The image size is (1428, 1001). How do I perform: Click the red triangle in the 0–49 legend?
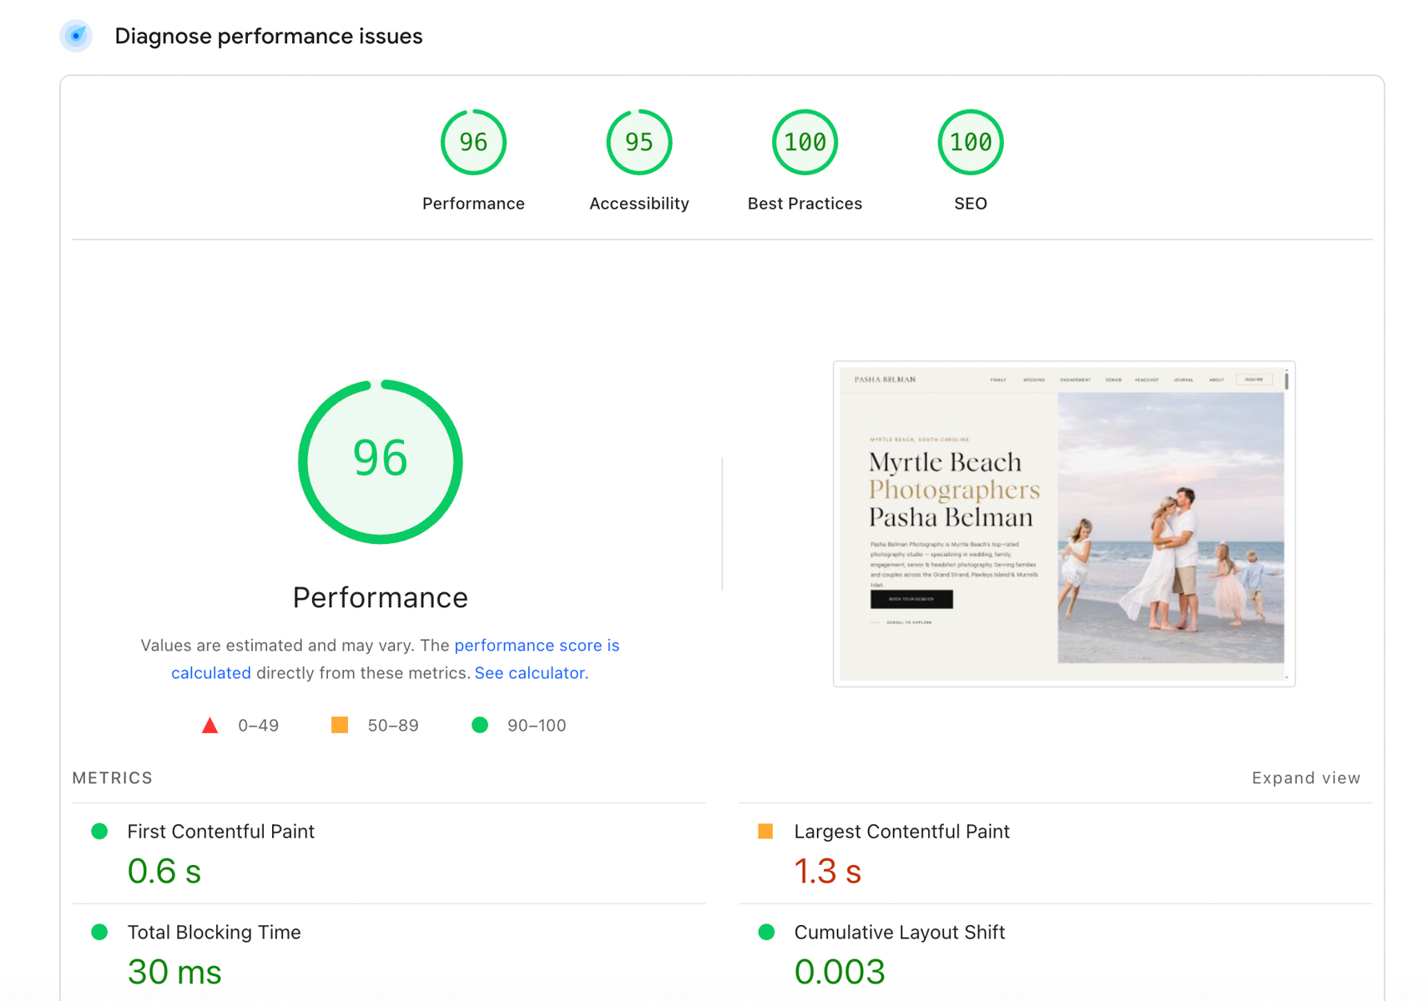click(x=210, y=725)
